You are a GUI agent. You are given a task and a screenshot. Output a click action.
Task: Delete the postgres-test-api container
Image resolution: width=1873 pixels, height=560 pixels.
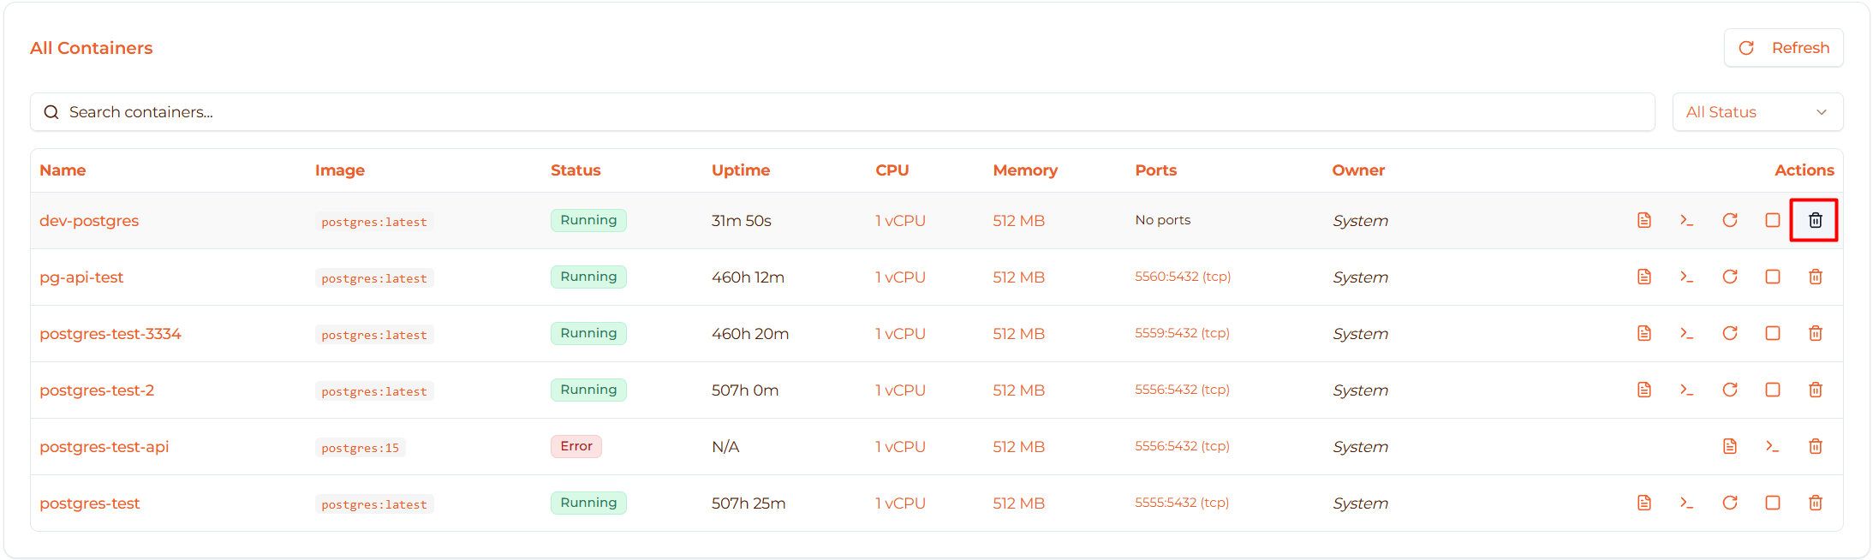coord(1815,447)
